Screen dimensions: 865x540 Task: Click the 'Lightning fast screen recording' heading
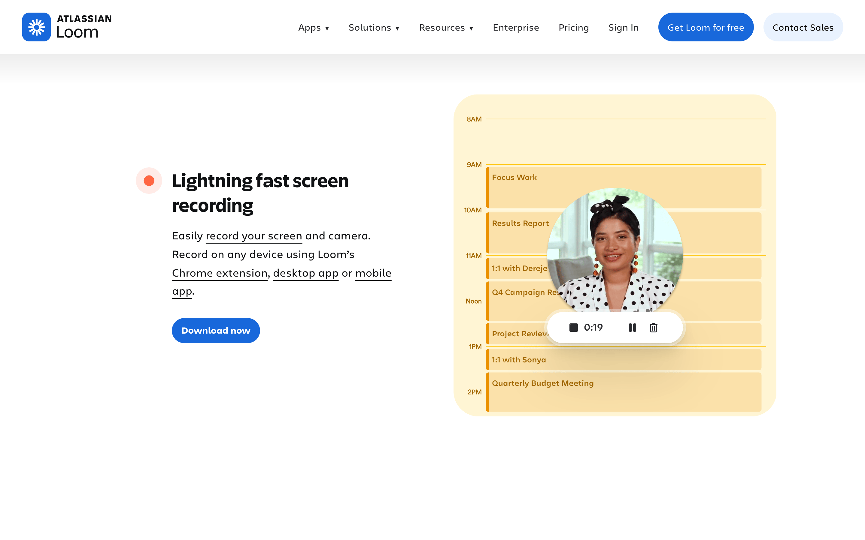click(x=260, y=193)
